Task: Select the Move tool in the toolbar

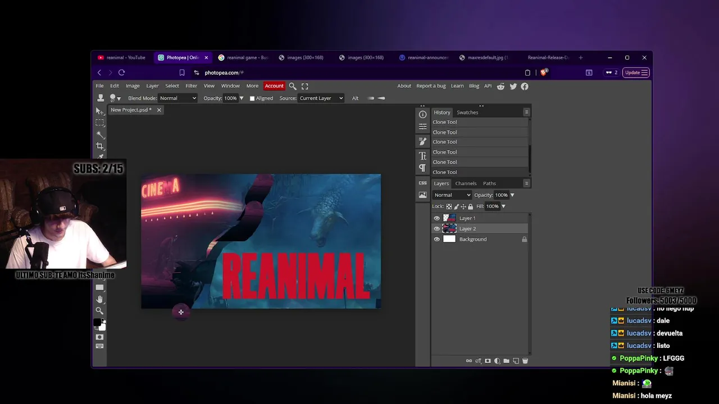Action: (99, 111)
